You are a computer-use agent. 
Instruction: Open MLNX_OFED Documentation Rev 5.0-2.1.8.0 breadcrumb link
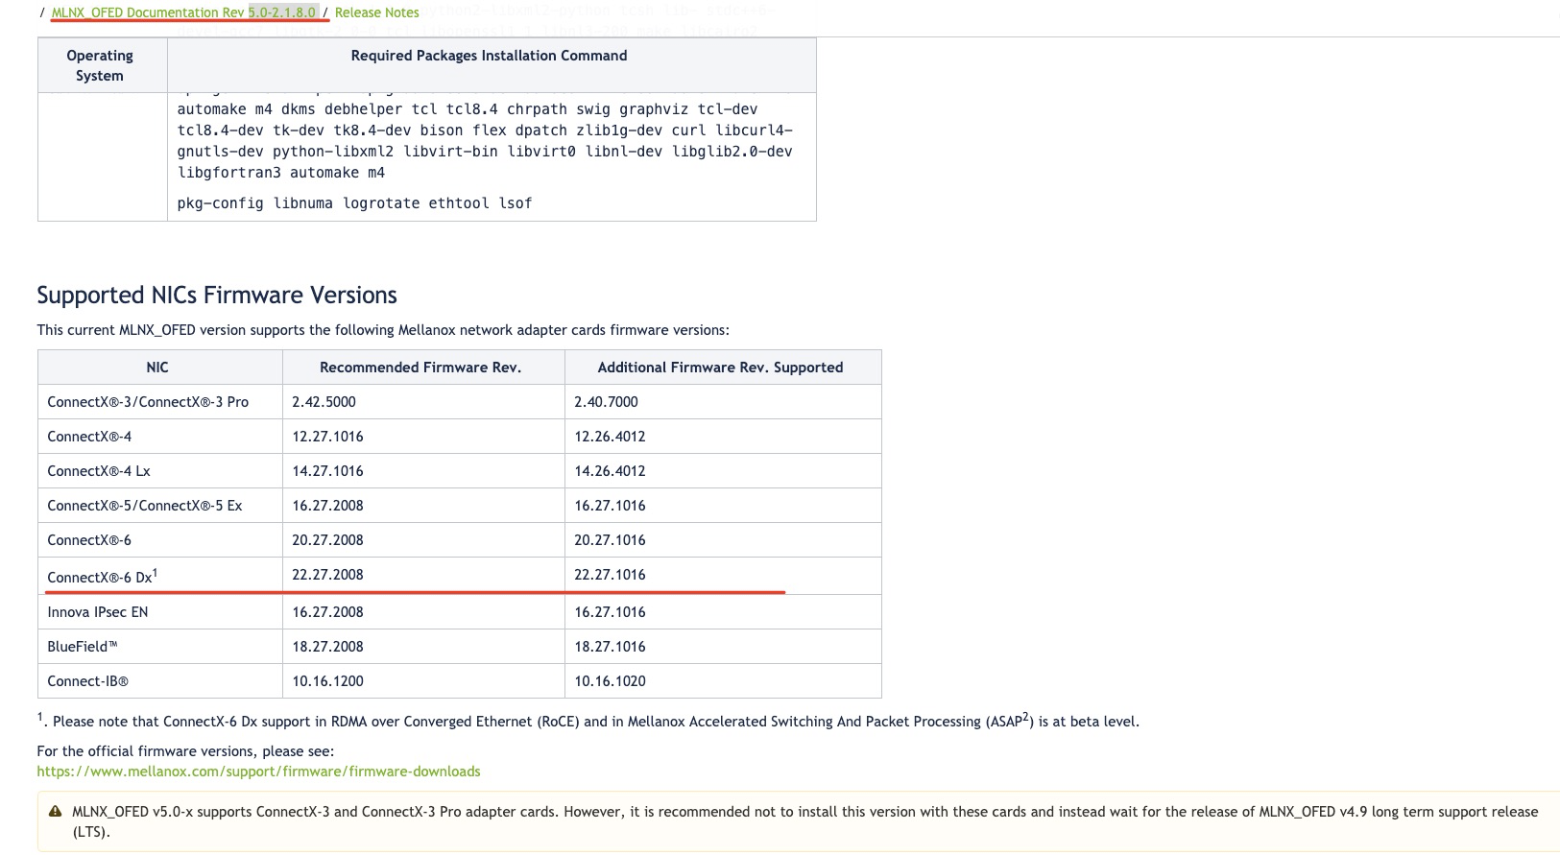click(x=183, y=12)
